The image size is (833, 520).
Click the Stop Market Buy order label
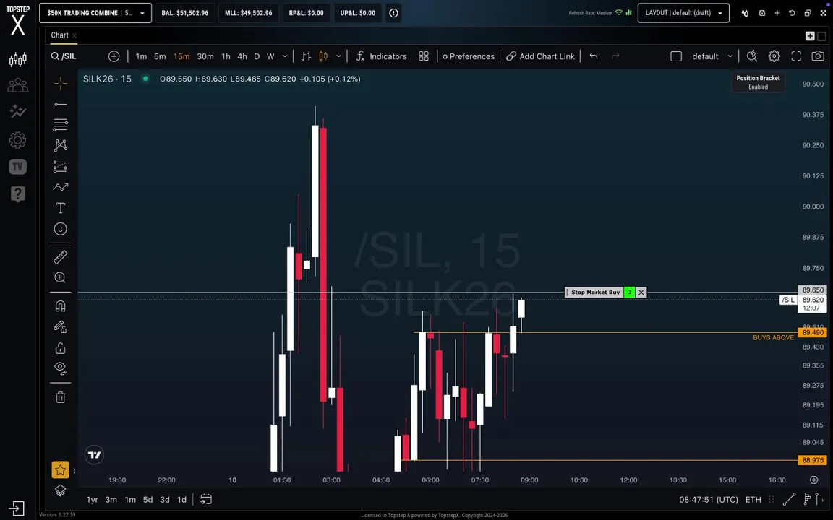pyautogui.click(x=595, y=292)
